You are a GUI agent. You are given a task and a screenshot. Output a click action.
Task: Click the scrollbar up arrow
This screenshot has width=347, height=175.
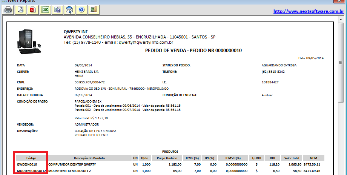tap(341, 20)
